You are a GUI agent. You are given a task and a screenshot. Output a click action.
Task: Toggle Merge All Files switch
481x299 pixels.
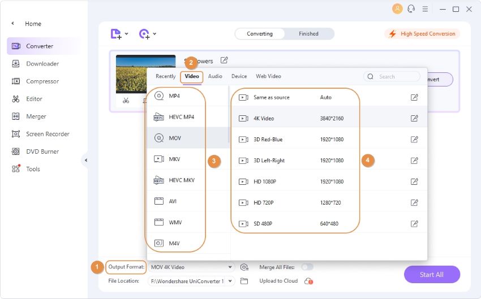tap(307, 267)
